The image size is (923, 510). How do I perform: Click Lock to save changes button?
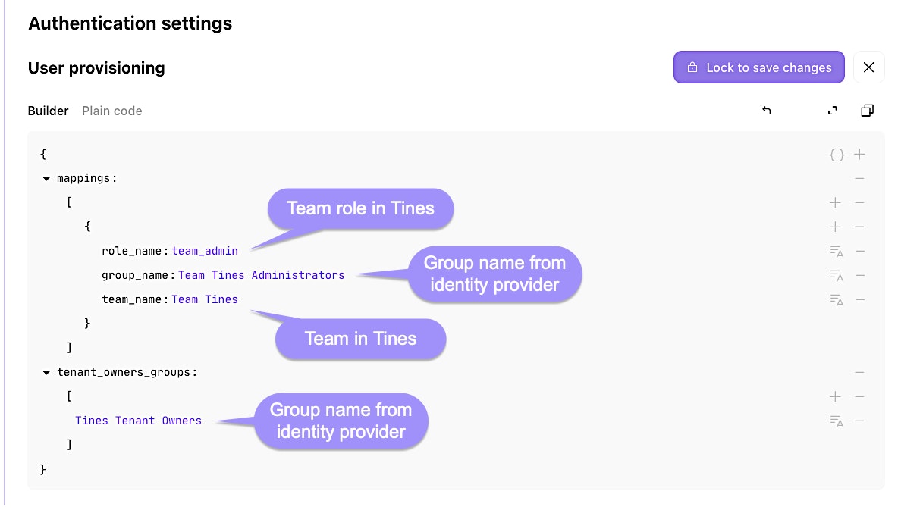(x=758, y=67)
